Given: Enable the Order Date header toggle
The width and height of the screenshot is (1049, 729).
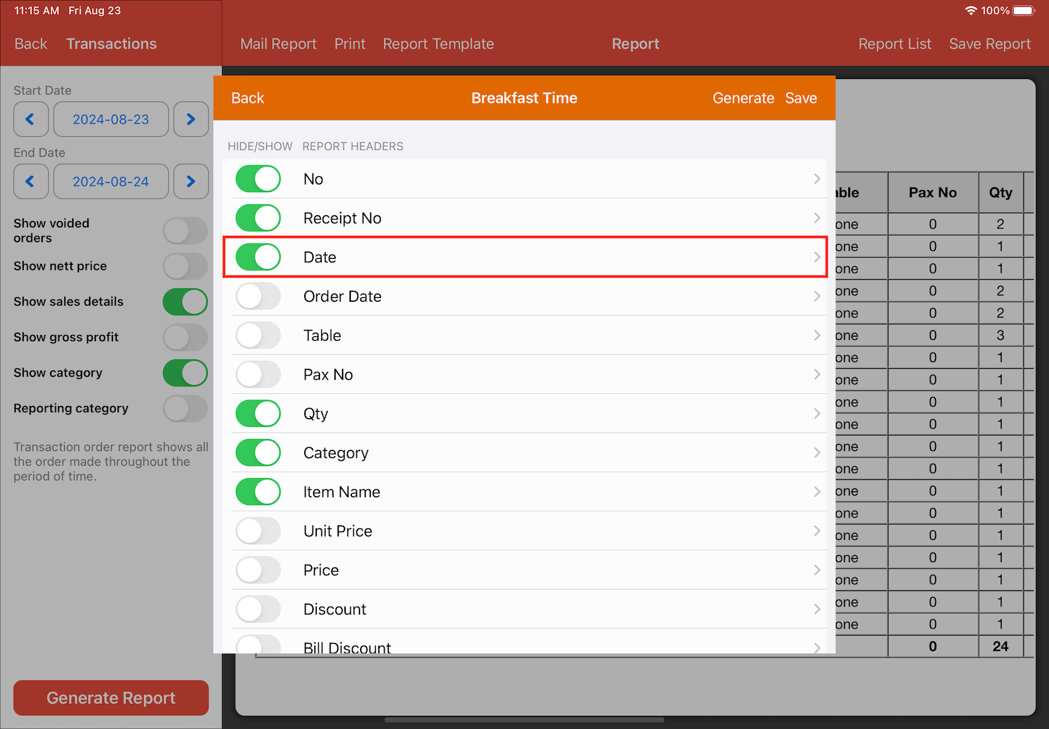Looking at the screenshot, I should pyautogui.click(x=258, y=296).
